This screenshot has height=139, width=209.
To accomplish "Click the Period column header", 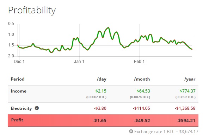I will (18, 79).
